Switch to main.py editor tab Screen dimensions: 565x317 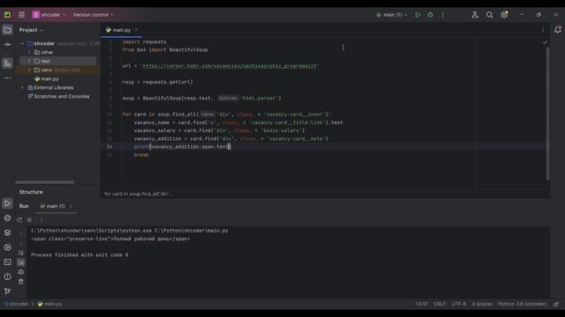(x=122, y=30)
